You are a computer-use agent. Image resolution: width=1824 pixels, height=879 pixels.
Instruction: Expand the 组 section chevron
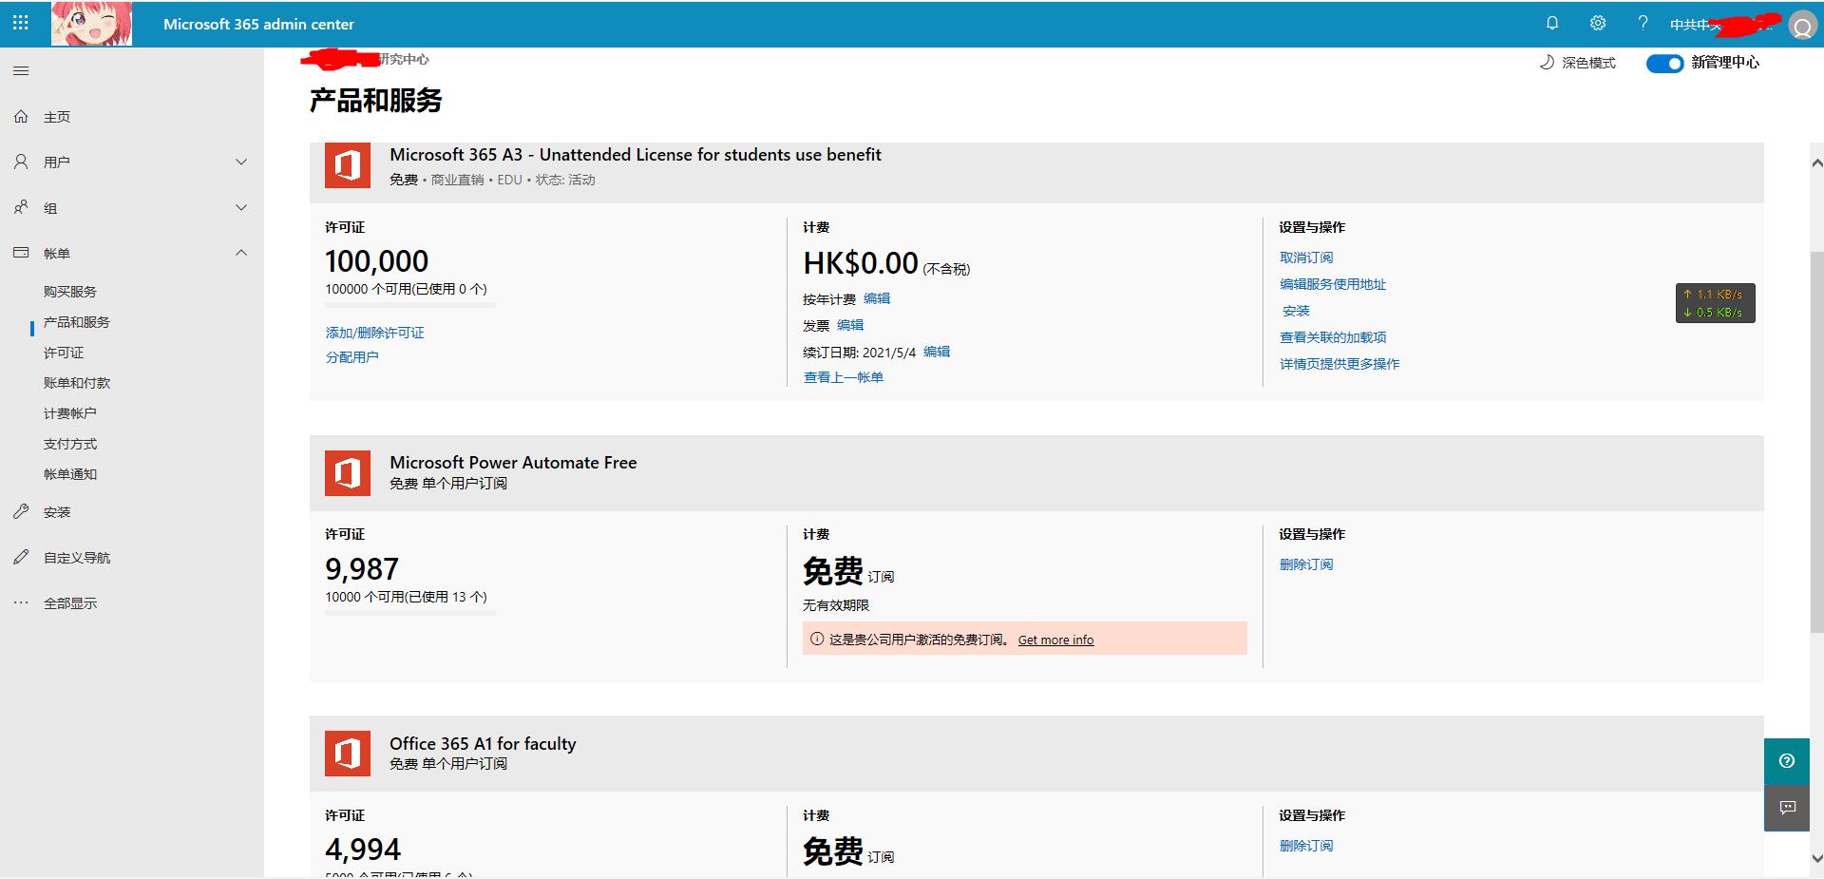(x=241, y=207)
